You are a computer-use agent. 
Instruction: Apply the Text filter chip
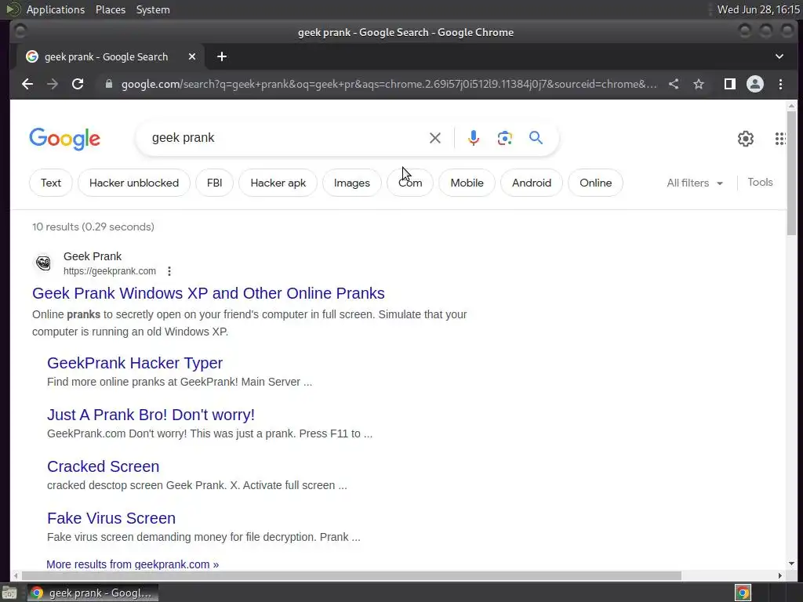[51, 183]
